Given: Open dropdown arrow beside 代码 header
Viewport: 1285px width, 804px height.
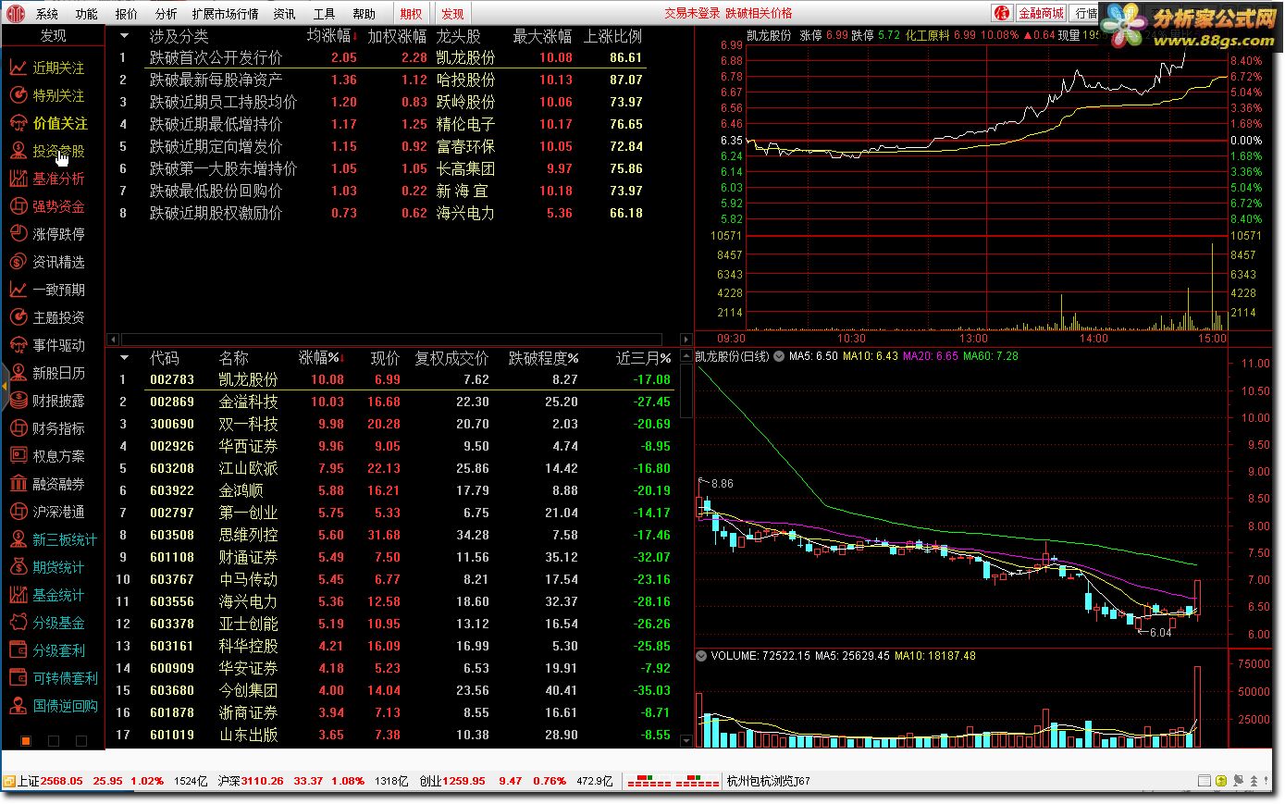Looking at the screenshot, I should (125, 357).
